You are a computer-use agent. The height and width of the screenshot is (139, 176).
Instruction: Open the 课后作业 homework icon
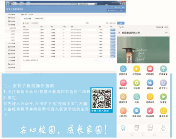point(123,83)
